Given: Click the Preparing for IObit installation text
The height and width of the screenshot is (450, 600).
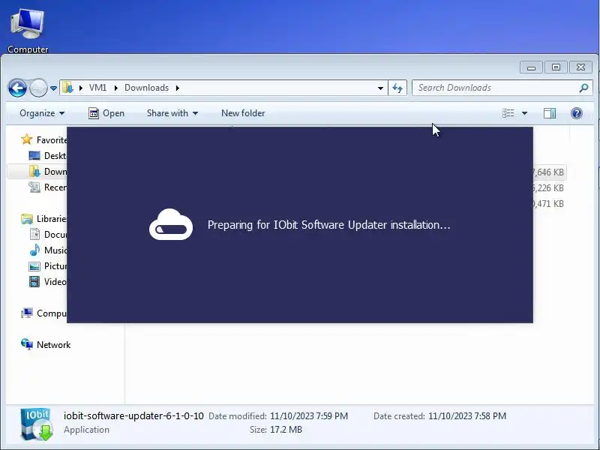Looking at the screenshot, I should (328, 225).
